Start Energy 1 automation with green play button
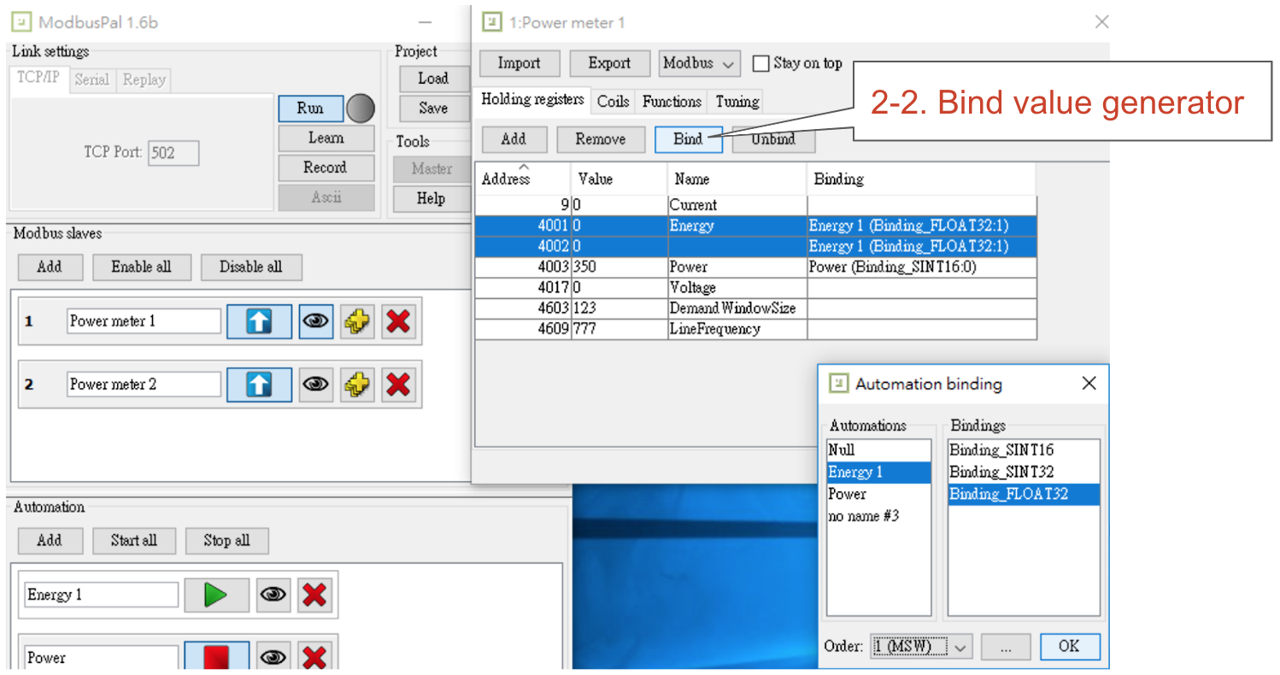 click(216, 596)
